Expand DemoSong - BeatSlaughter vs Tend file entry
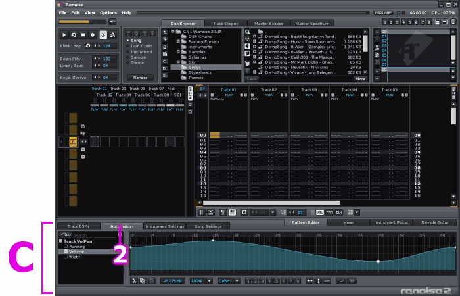The height and width of the screenshot is (296, 460). click(255, 37)
